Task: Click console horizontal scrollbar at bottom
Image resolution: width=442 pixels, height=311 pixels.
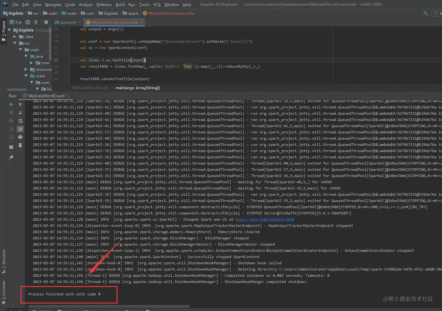Action: point(109,307)
